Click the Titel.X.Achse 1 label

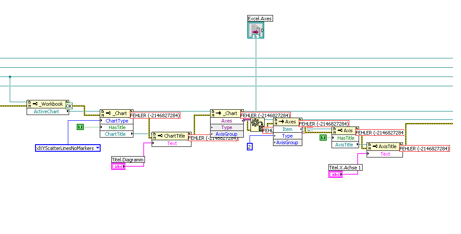(345, 168)
